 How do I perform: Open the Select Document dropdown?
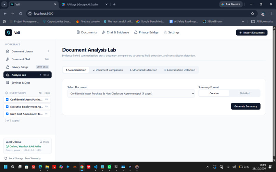[131, 94]
